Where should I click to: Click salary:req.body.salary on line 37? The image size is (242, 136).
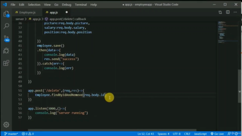(65, 28)
